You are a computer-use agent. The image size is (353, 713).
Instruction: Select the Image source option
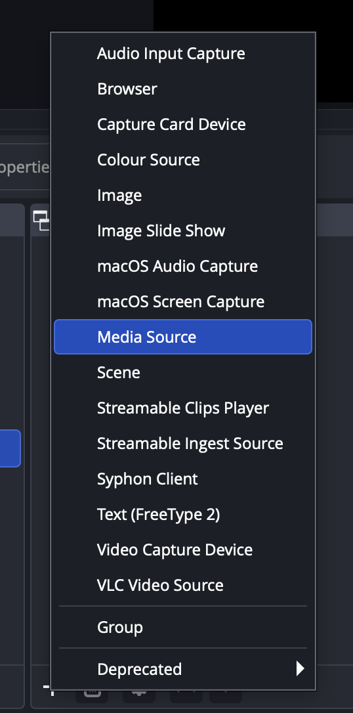coord(182,195)
